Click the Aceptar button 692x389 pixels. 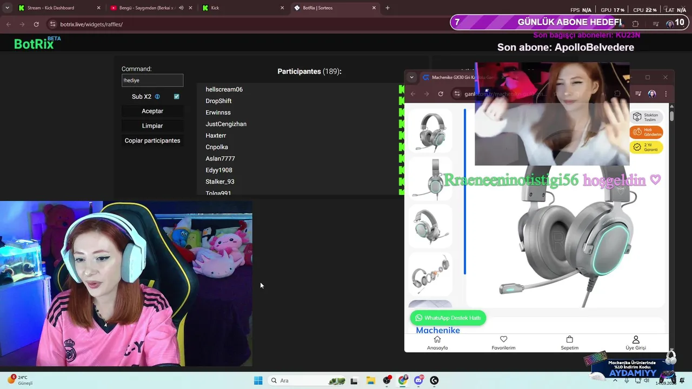click(152, 111)
